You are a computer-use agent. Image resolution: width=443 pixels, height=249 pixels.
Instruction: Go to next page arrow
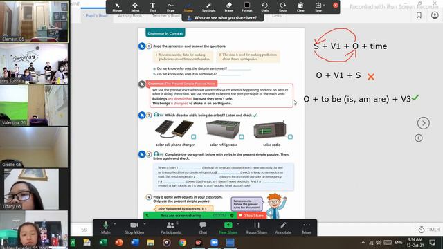click(x=423, y=123)
